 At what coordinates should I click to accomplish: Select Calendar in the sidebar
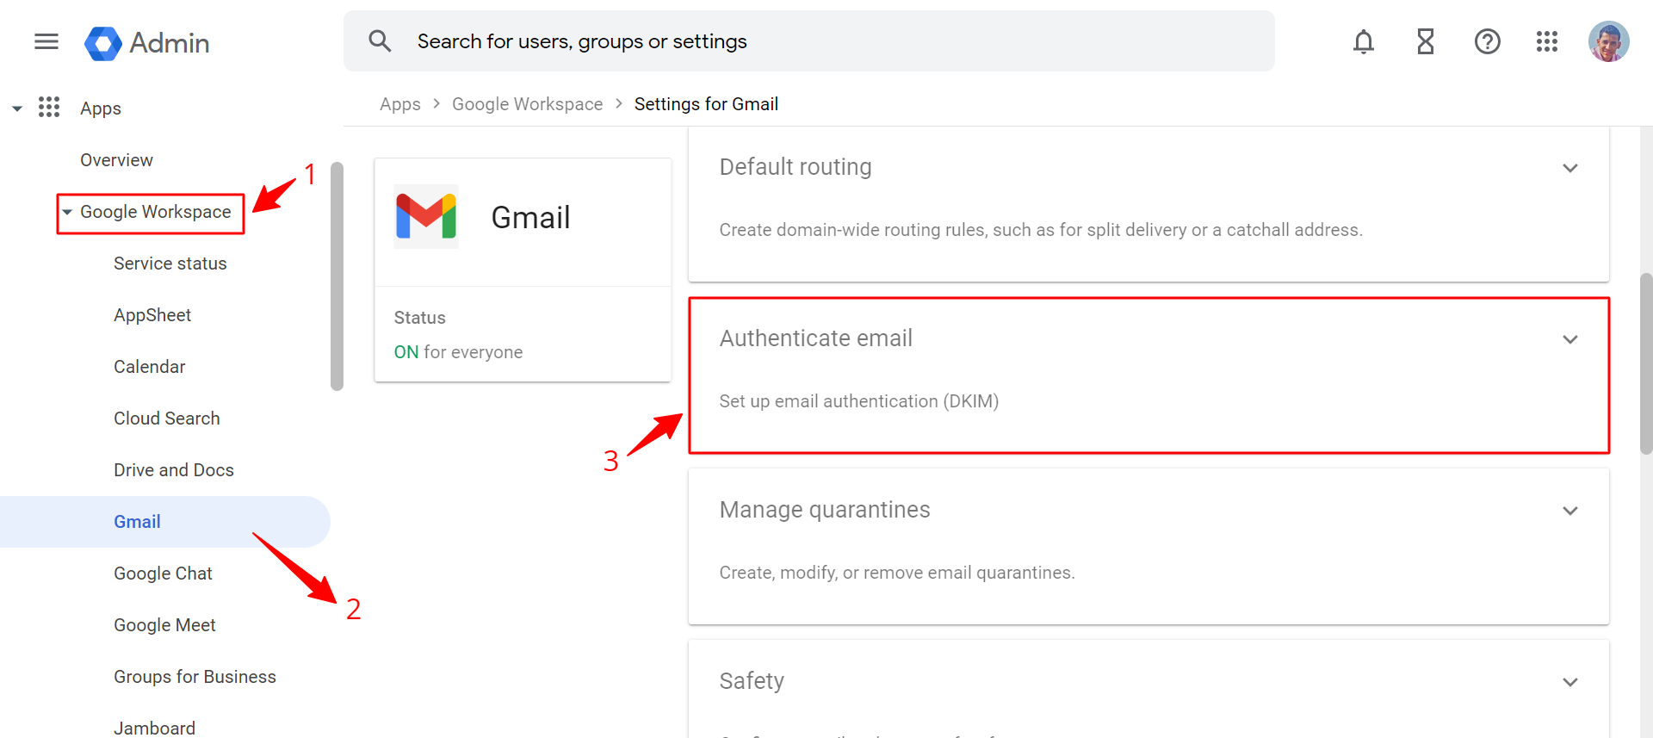149,367
